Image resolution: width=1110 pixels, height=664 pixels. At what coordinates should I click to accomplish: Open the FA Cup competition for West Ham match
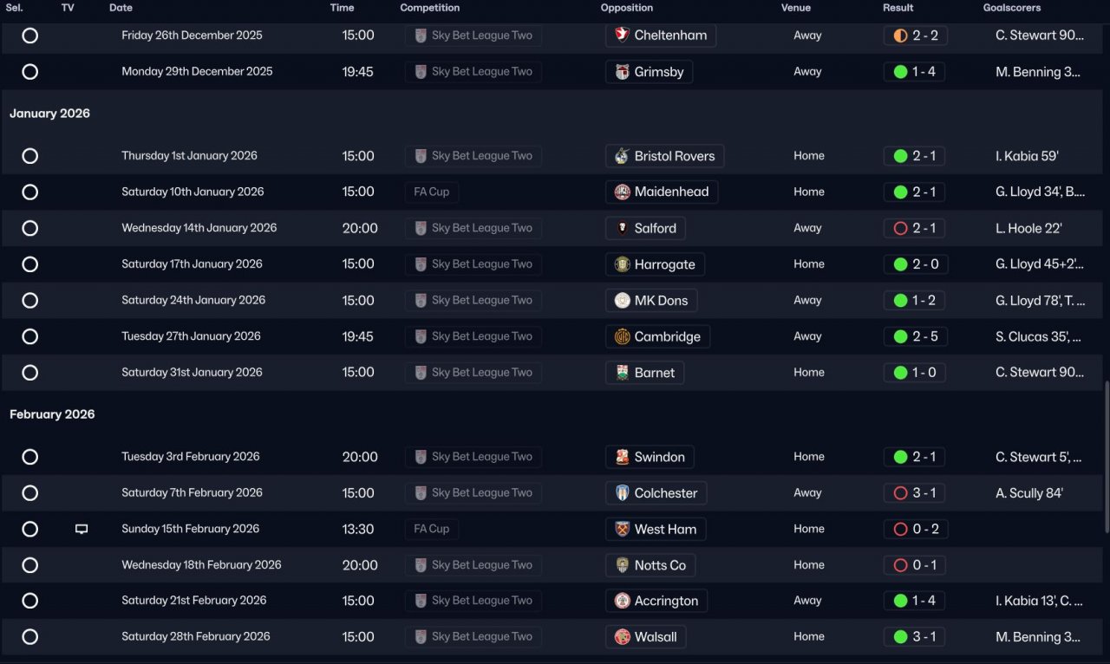click(x=431, y=529)
